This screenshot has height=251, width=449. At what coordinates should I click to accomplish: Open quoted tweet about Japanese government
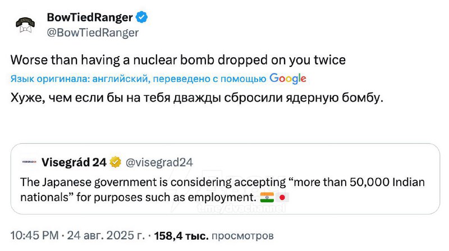pyautogui.click(x=225, y=179)
